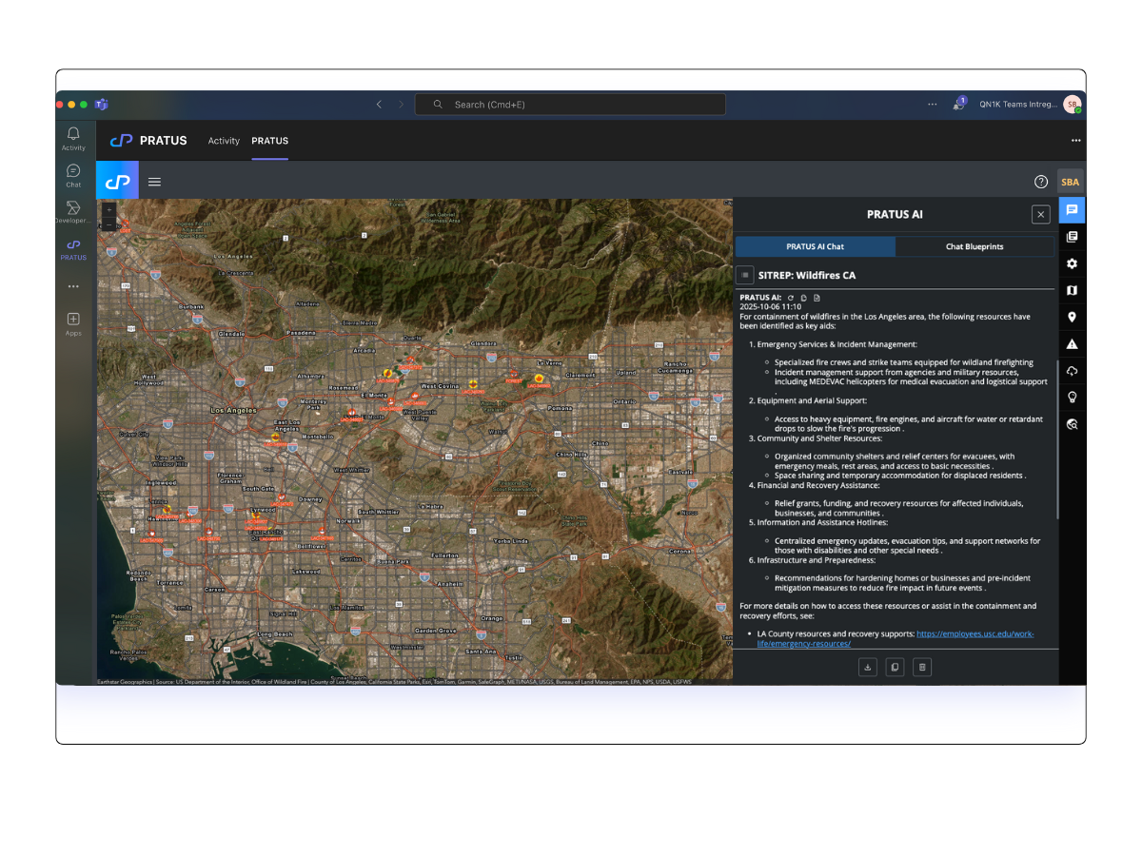Select the Activity tab in PRATUS header
This screenshot has width=1142, height=856.
(224, 141)
